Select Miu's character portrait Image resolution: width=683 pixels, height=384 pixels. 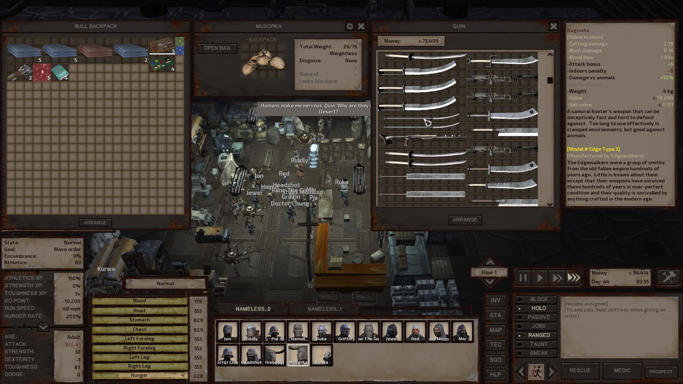462,331
